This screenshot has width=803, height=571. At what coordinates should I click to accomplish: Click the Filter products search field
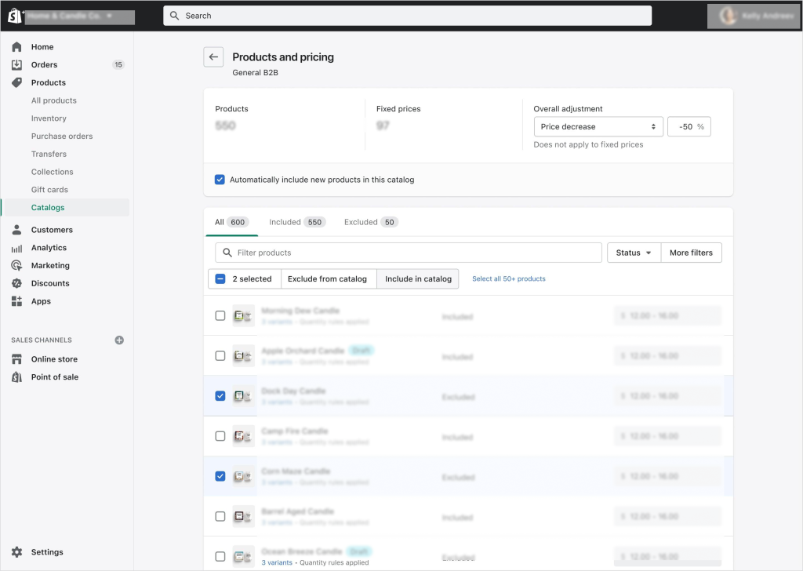(408, 253)
